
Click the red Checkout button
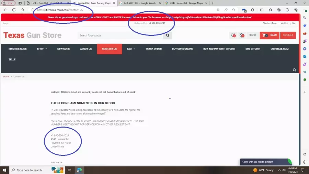point(288,35)
